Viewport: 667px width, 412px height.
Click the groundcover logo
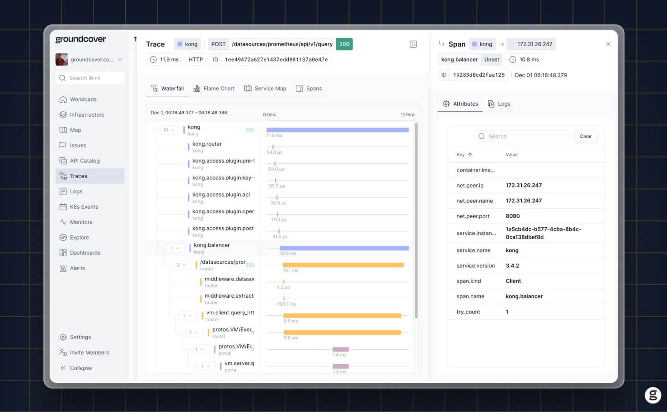(x=81, y=40)
